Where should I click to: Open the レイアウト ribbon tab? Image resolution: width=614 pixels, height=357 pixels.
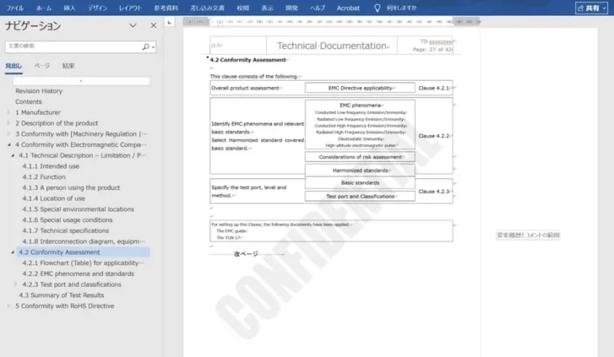click(130, 8)
